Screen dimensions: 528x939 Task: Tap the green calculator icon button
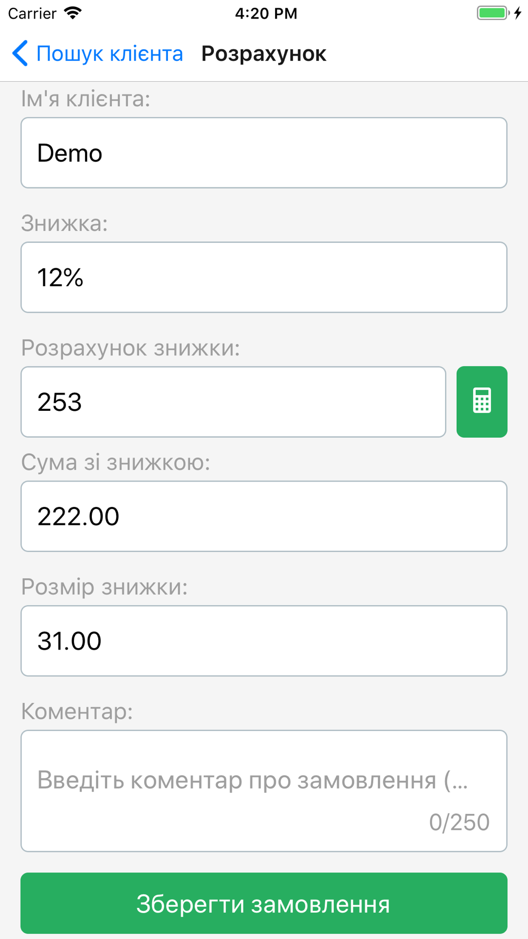pyautogui.click(x=482, y=402)
